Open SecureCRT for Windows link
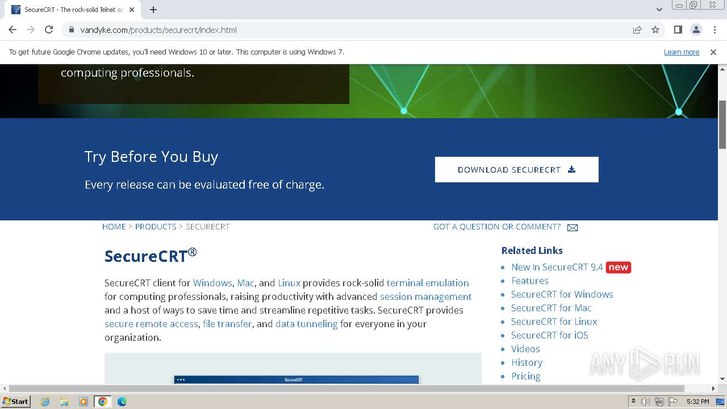The image size is (727, 409). (x=562, y=294)
